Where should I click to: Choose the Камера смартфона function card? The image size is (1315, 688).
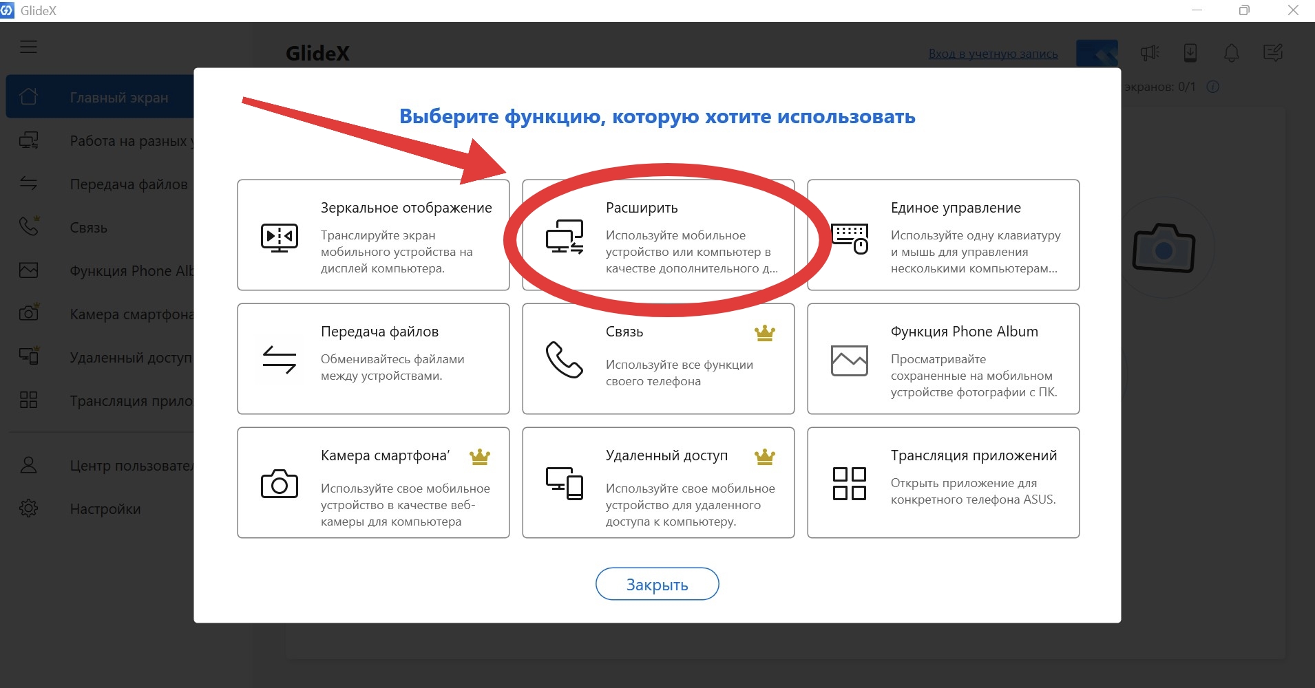point(373,483)
